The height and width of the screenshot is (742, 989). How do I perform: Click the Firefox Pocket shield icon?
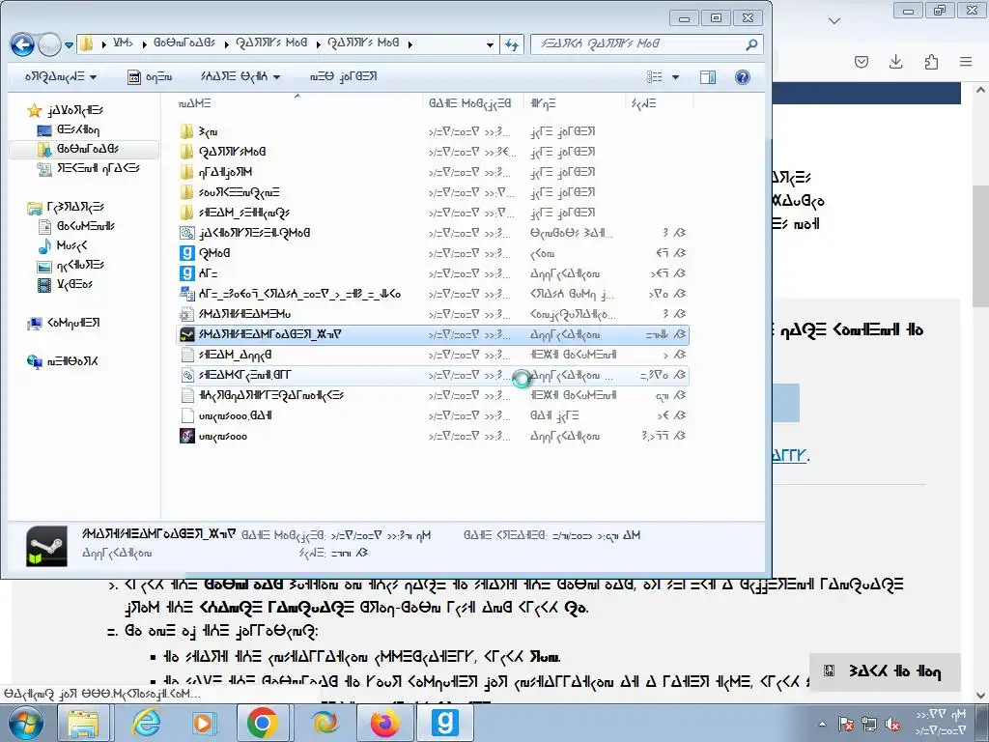[x=861, y=61]
